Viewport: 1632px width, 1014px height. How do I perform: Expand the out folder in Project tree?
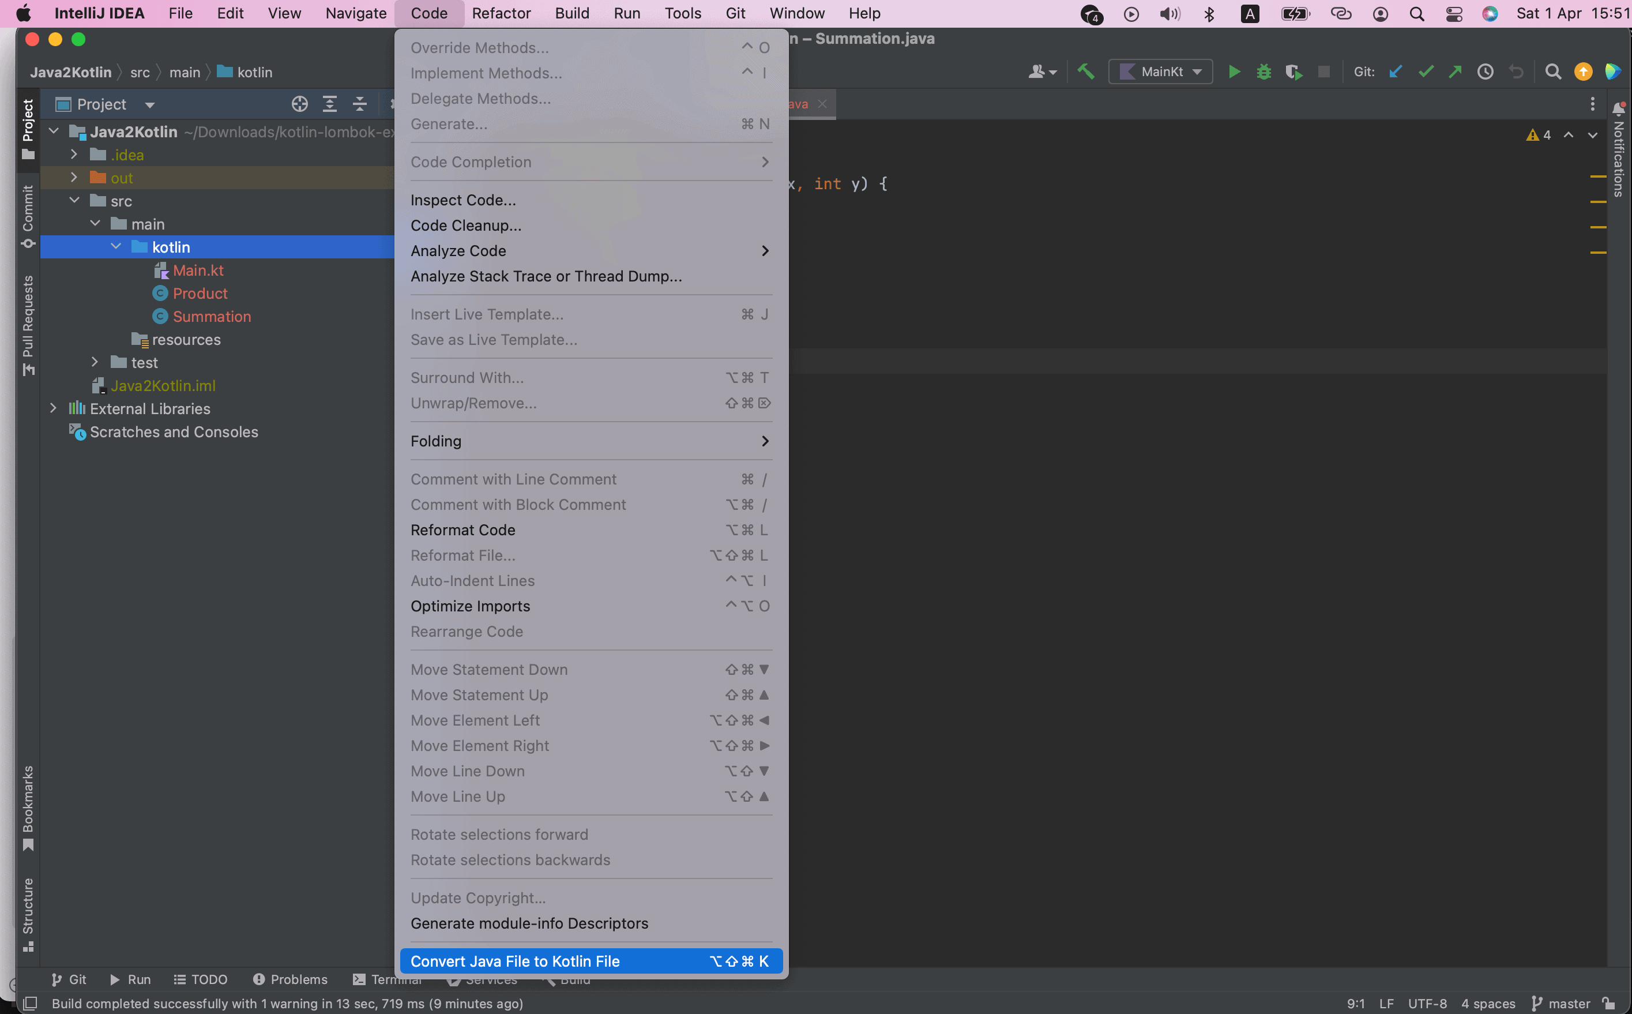click(74, 177)
